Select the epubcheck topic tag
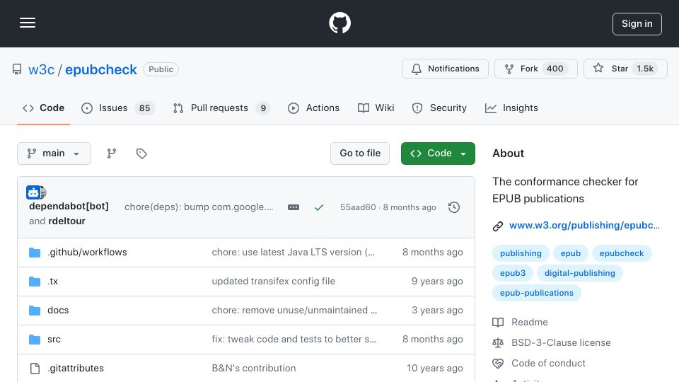679x382 pixels. (x=622, y=253)
